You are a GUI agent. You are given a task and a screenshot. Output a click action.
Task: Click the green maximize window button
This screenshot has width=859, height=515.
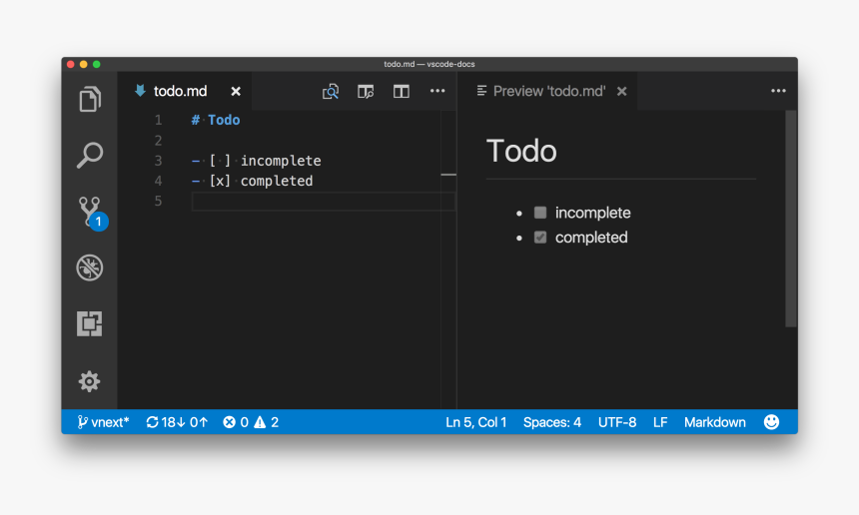pyautogui.click(x=97, y=64)
